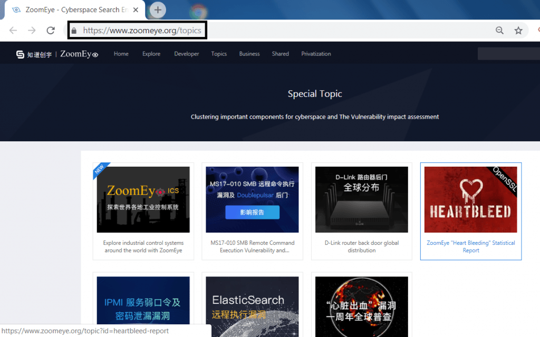
Task: Open the Business menu item
Action: 249,54
